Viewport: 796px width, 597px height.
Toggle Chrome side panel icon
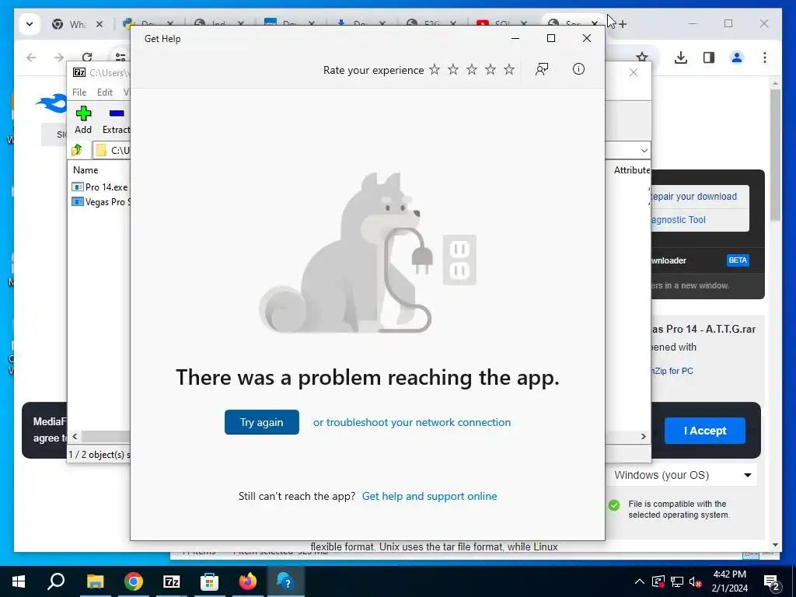tap(709, 58)
